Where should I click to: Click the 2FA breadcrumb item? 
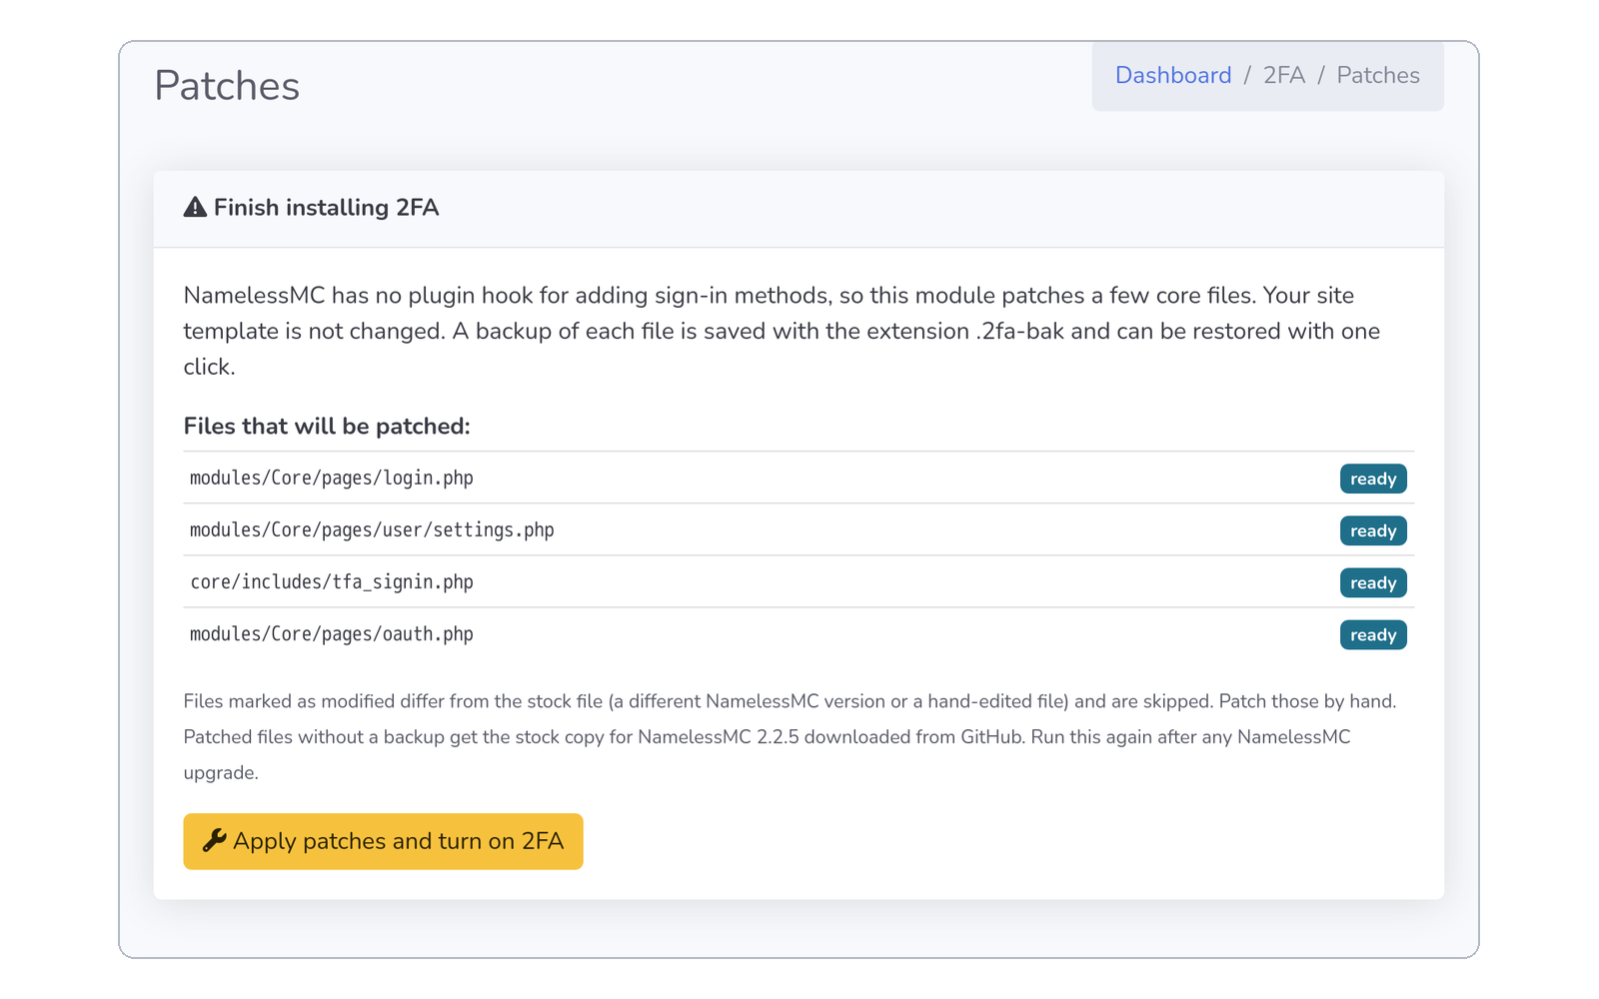coord(1284,76)
